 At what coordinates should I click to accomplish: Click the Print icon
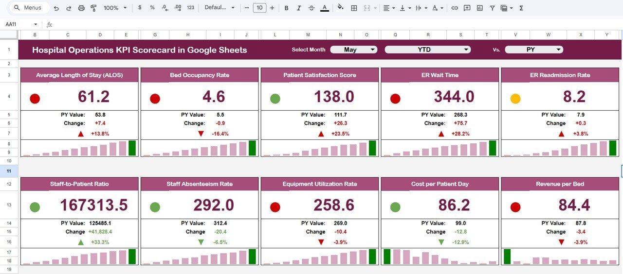[x=81, y=8]
